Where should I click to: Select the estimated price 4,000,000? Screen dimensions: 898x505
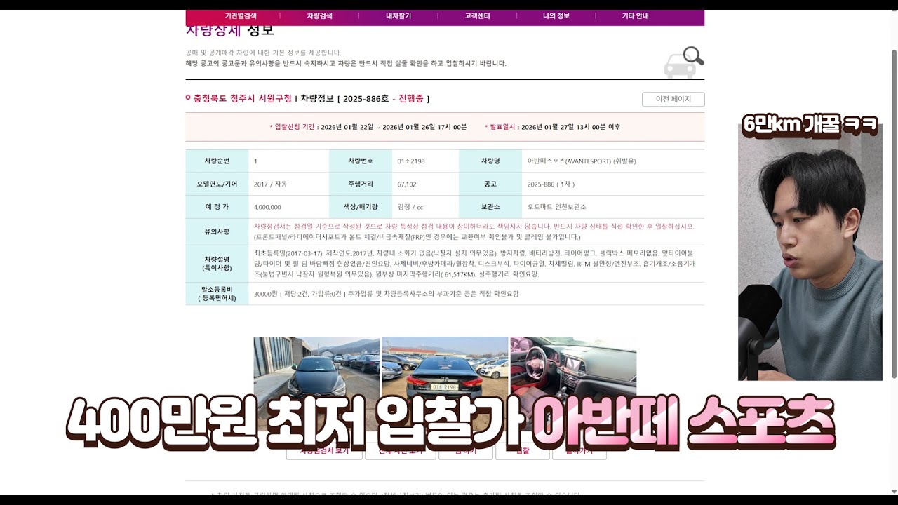coord(267,208)
